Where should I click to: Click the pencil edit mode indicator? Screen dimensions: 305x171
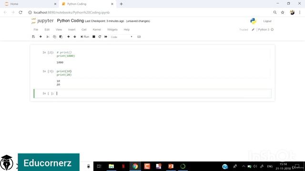tap(253, 29)
